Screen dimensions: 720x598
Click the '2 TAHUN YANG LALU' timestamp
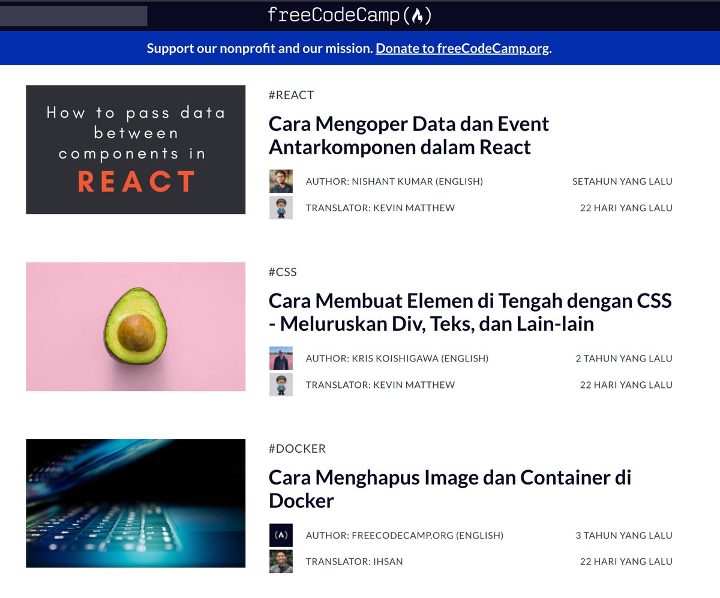tap(624, 358)
